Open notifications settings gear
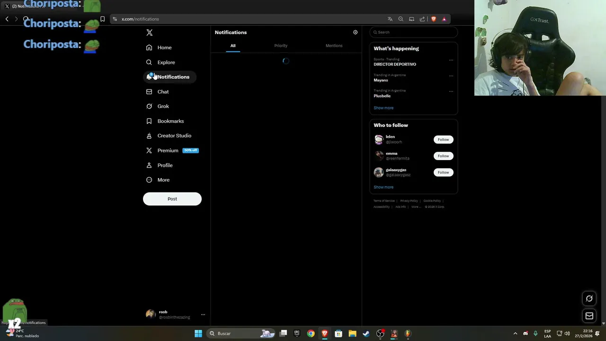This screenshot has width=606, height=341. pos(356,32)
